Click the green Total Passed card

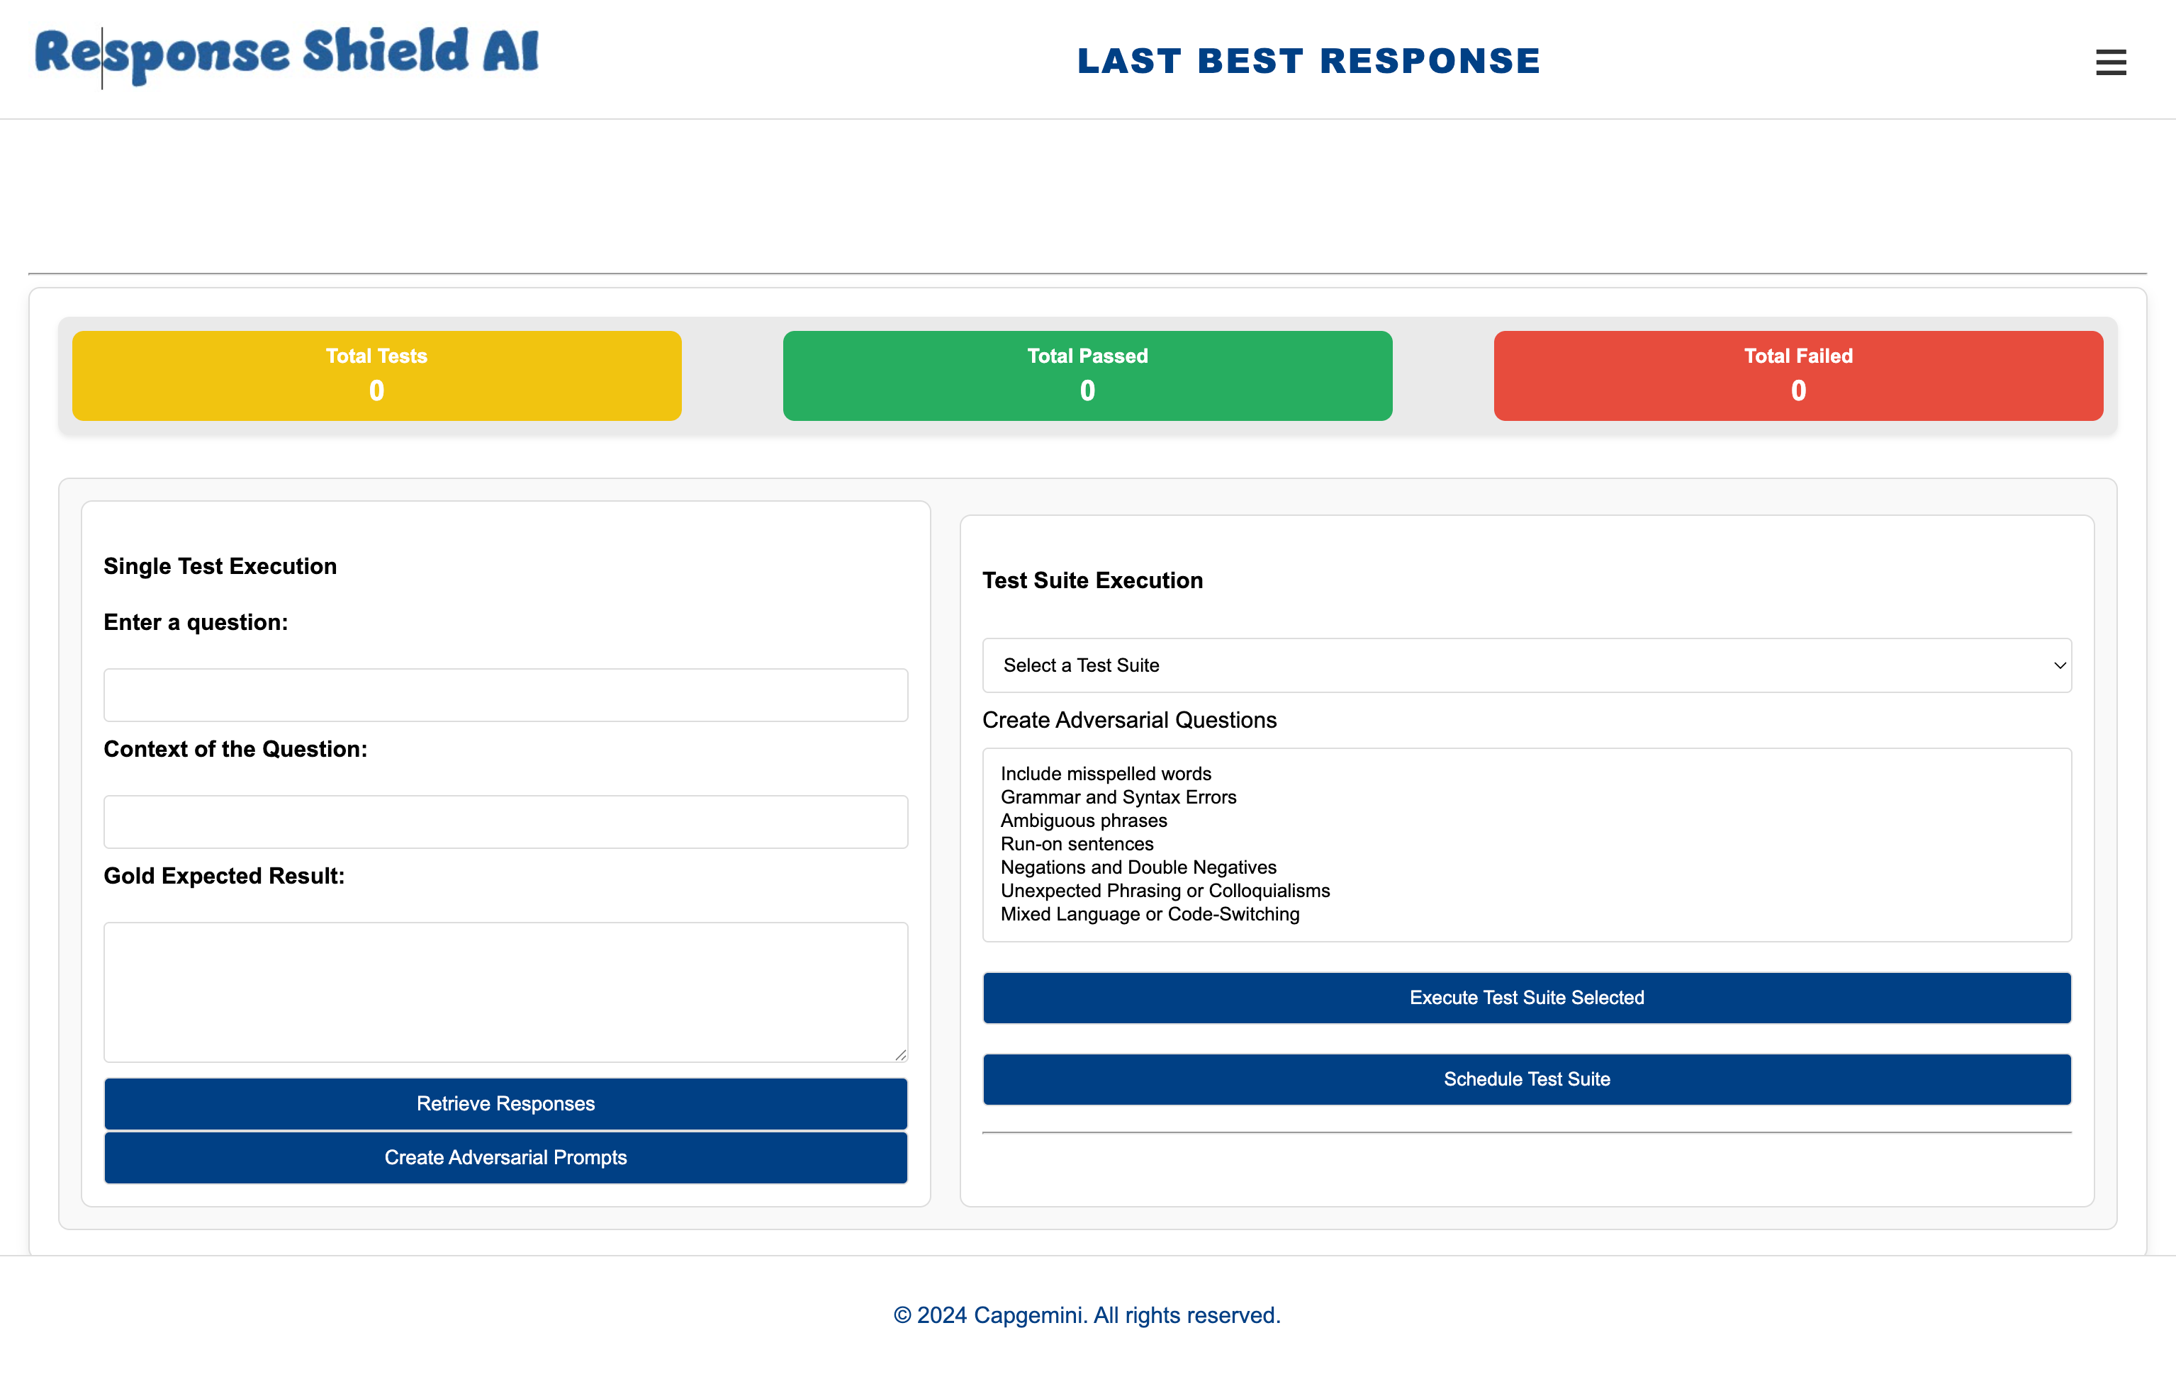1087,375
